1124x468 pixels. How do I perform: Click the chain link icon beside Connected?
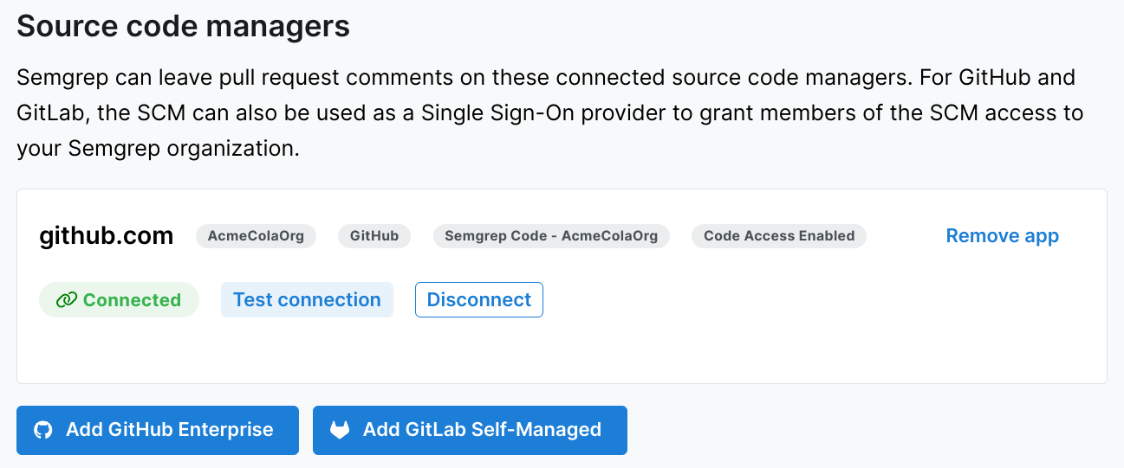point(66,300)
